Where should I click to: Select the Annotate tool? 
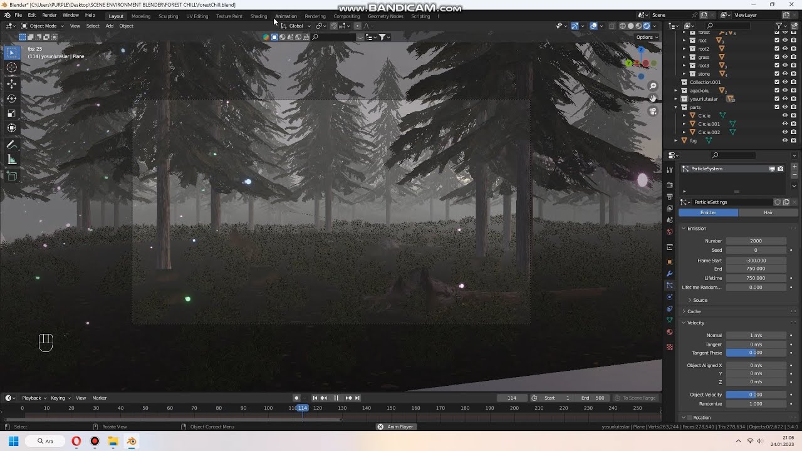coord(12,145)
